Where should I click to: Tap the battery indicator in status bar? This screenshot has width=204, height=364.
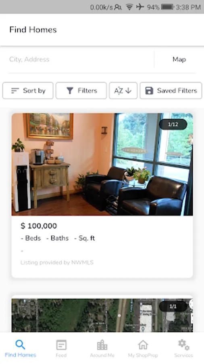coord(167,7)
